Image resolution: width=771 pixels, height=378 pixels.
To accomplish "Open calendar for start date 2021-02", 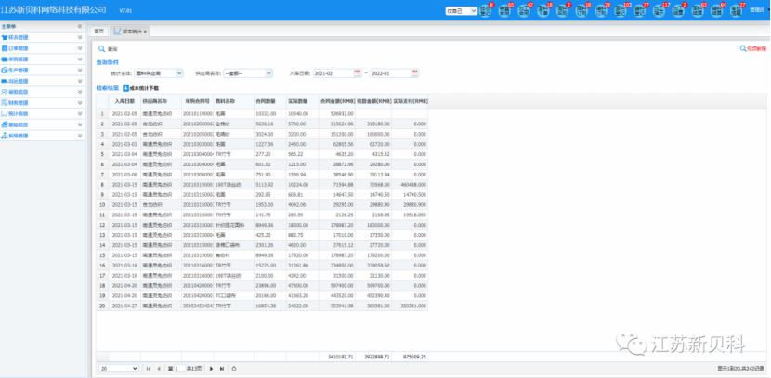I will (x=358, y=72).
